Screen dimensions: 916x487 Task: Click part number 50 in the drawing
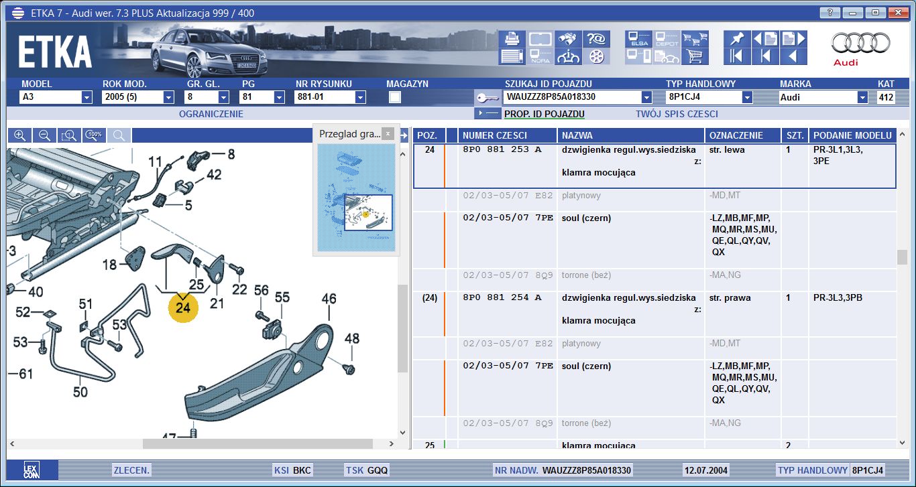pyautogui.click(x=80, y=391)
